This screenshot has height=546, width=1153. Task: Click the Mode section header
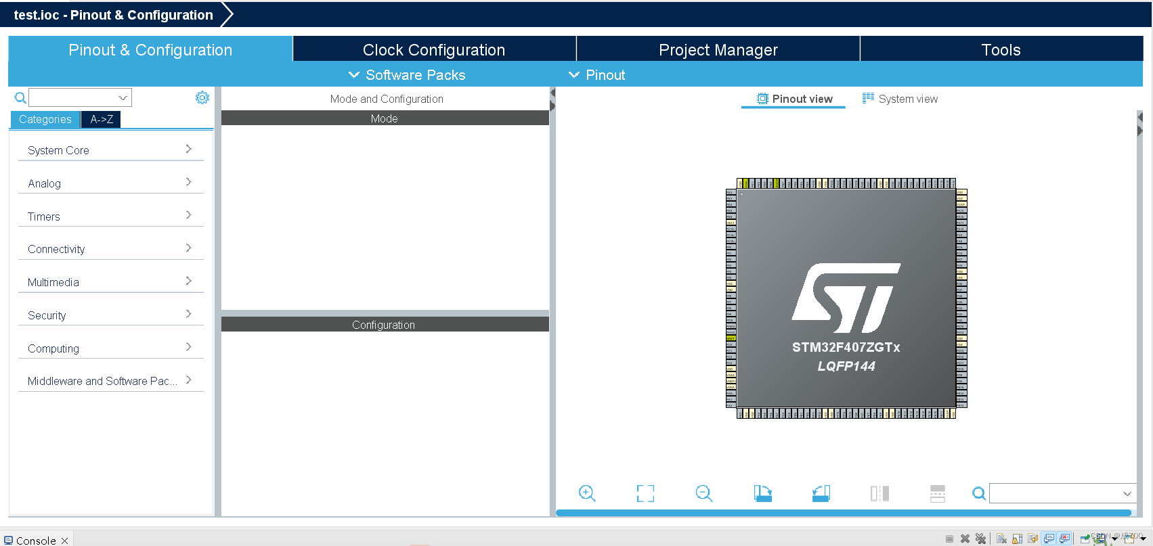tap(385, 118)
